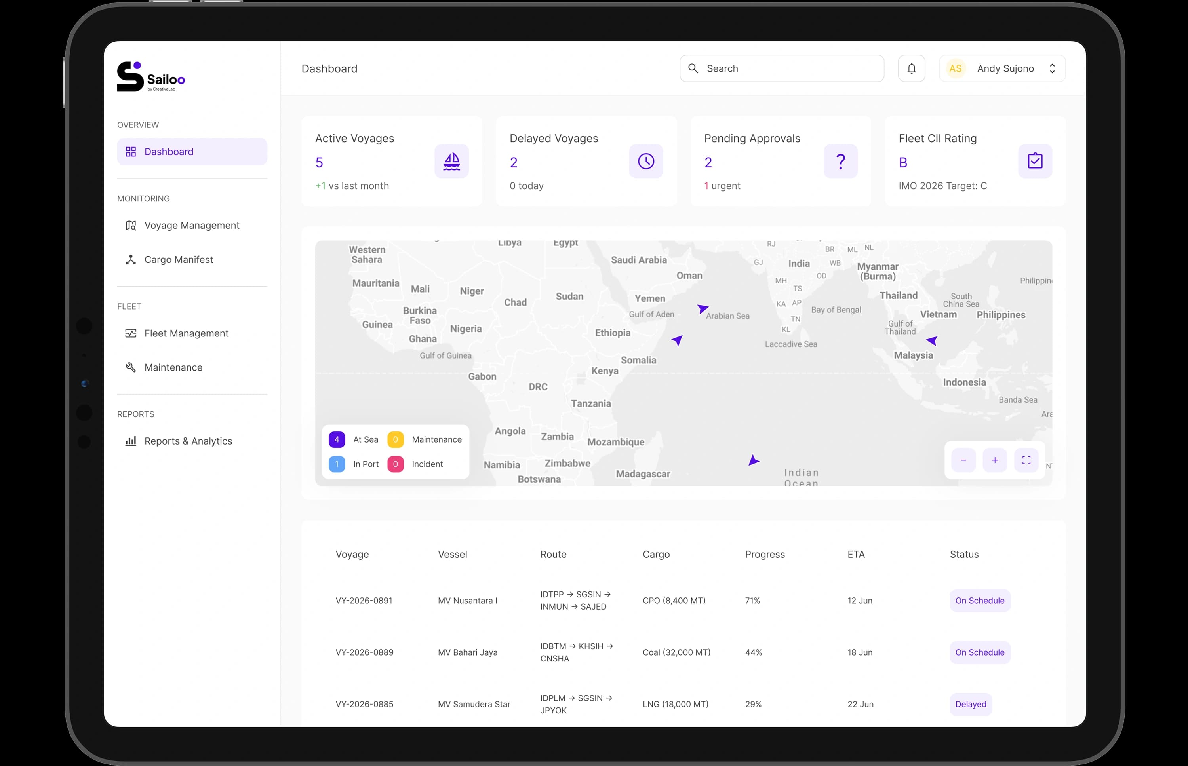Click the search magnifier icon
Viewport: 1188px width, 766px height.
tap(693, 68)
